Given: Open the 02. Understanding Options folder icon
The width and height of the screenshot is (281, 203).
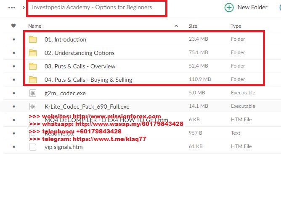Looking at the screenshot, I should (33, 53).
